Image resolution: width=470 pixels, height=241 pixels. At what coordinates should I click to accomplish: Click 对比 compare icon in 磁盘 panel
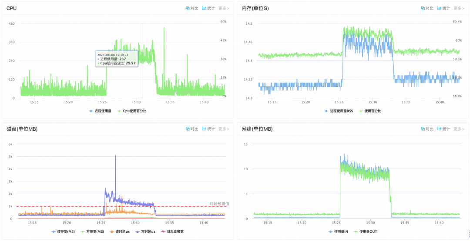tap(188, 129)
